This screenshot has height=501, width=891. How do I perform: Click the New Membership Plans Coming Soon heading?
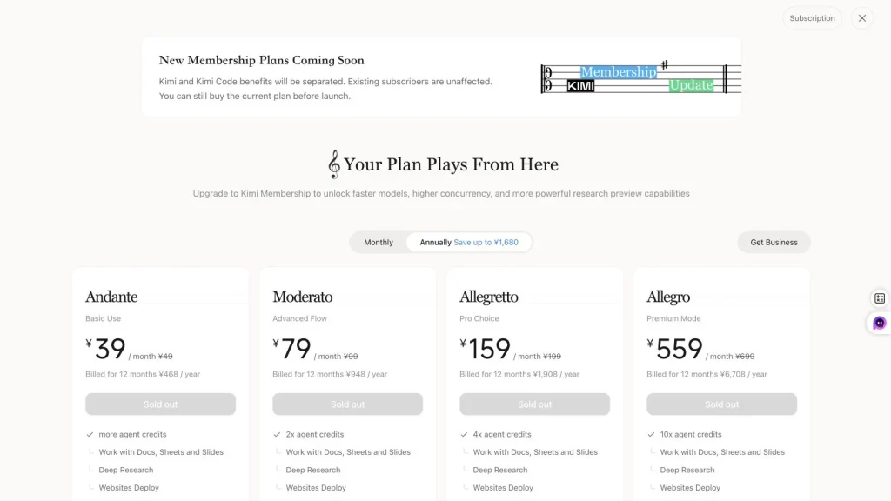[261, 60]
